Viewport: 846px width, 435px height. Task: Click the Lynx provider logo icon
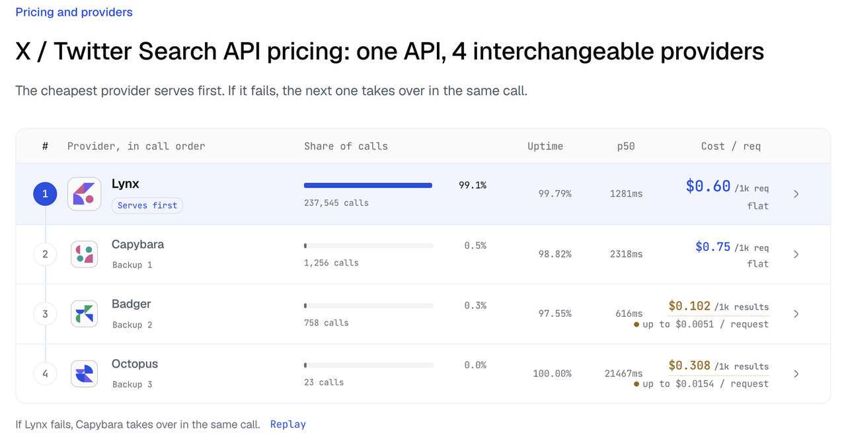click(x=84, y=193)
